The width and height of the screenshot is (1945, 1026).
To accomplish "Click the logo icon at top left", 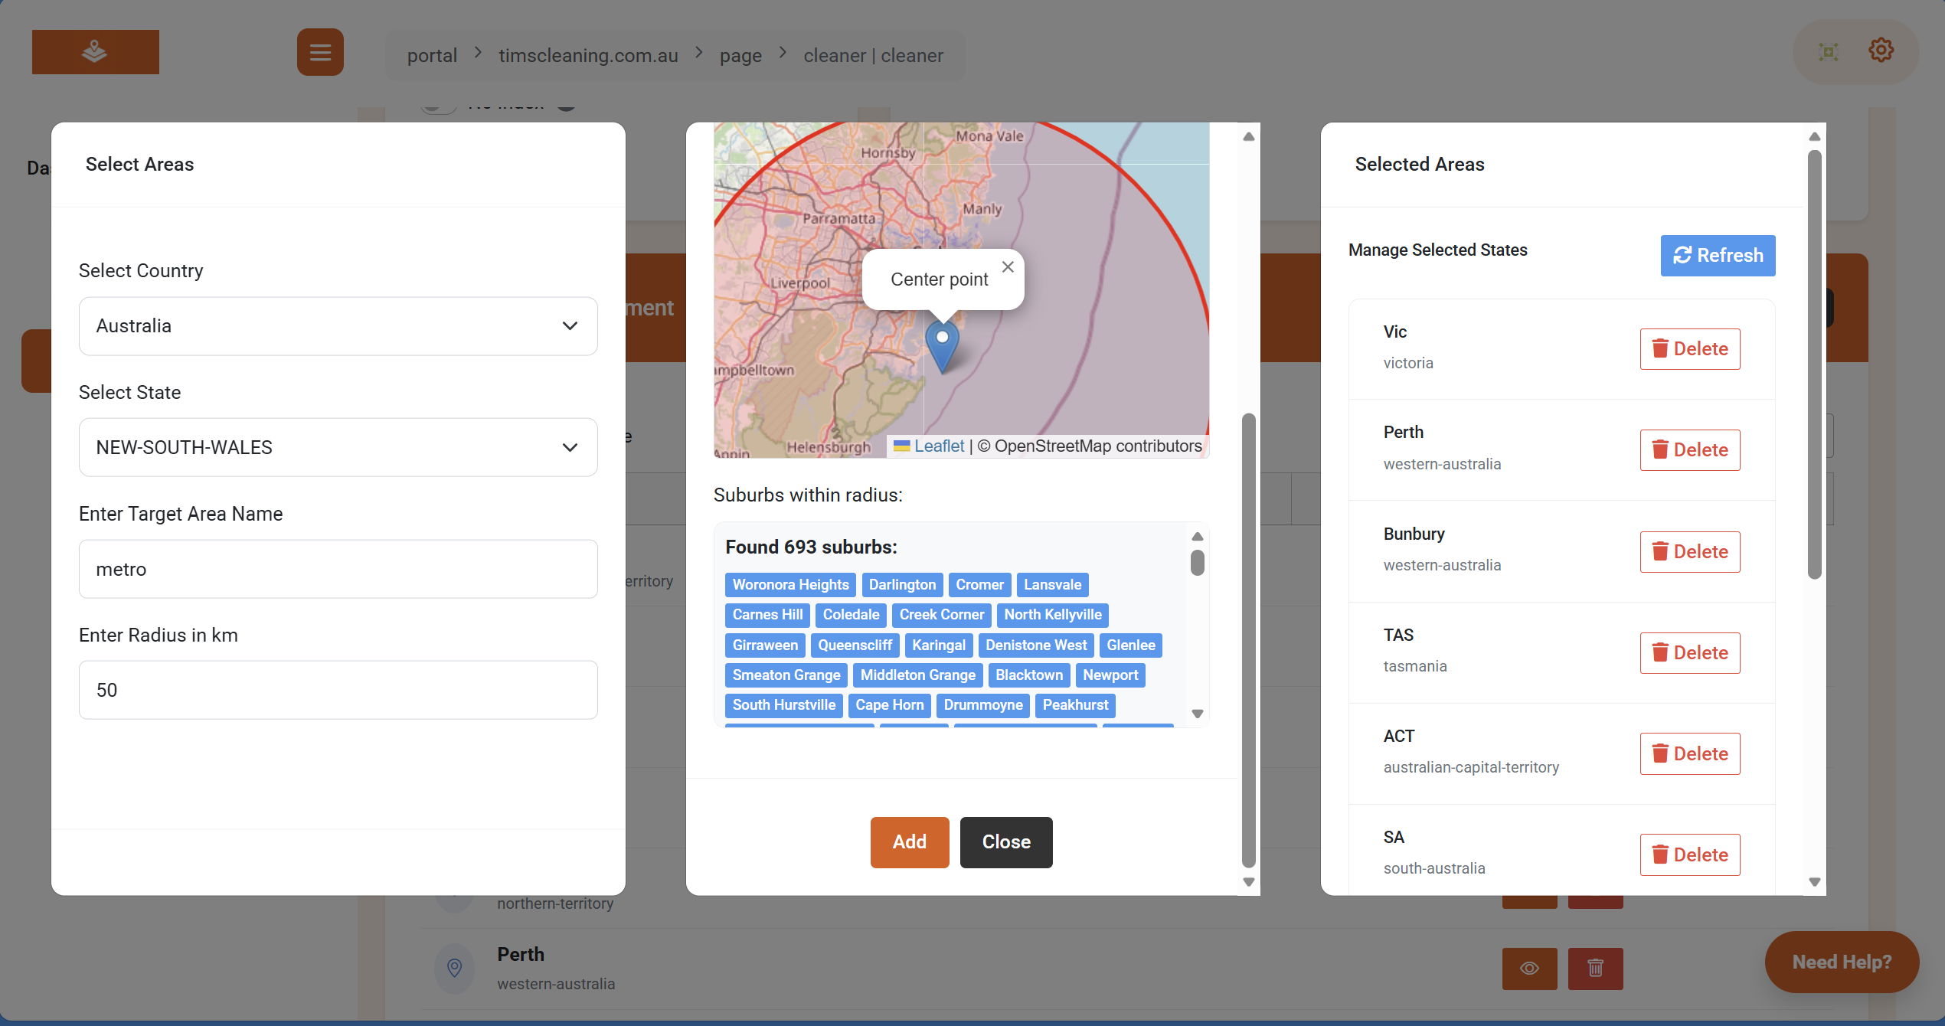I will tap(95, 52).
